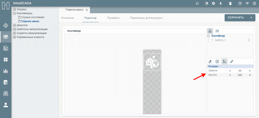The width and height of the screenshot is (259, 118).
Task: Collapse the Контейнеры tree node
Action: 14,13
